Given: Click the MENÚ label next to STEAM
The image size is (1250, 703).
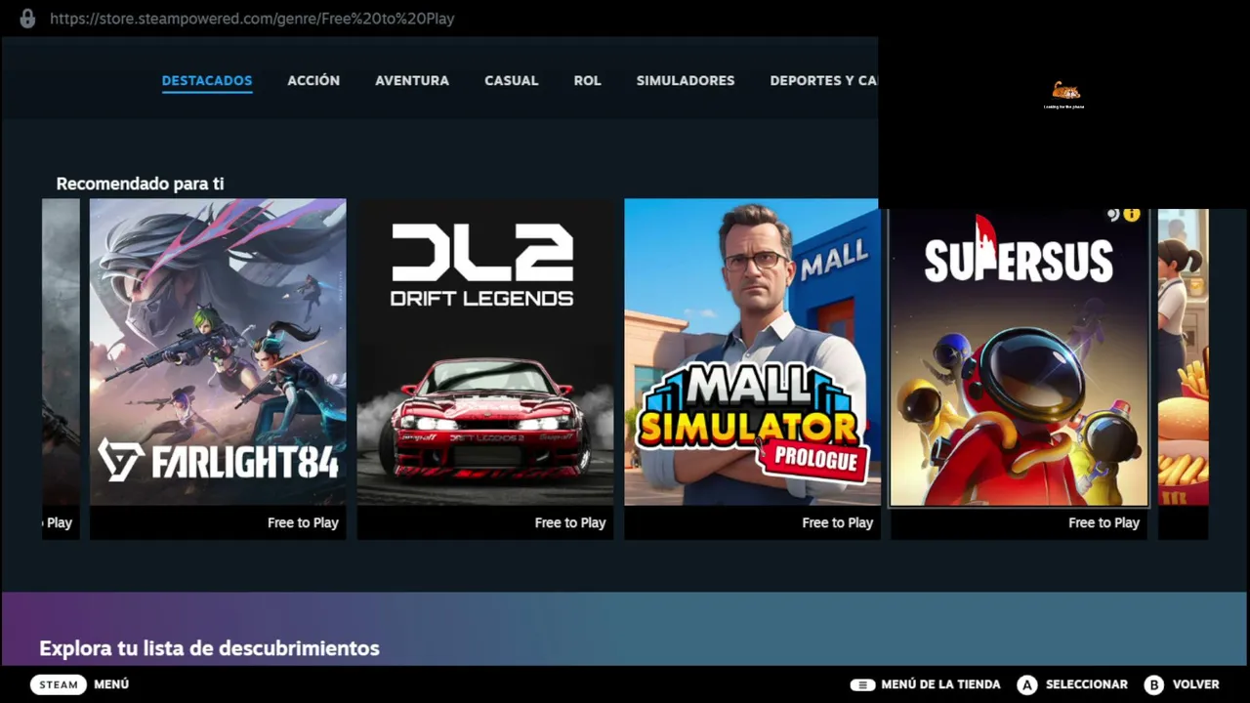Looking at the screenshot, I should (111, 684).
